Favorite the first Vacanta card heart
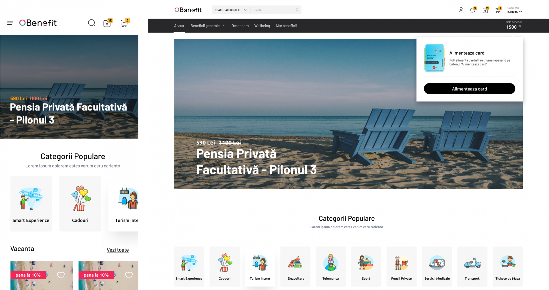The image size is (549, 290). (61, 275)
